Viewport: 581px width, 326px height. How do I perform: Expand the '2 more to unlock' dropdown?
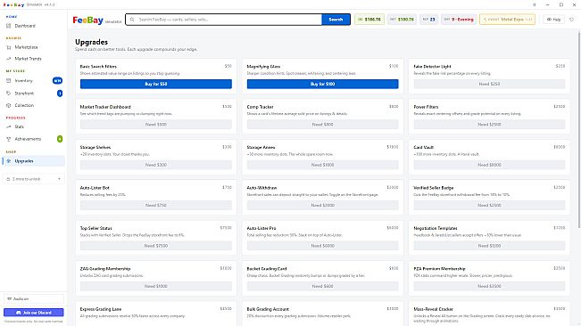pos(33,179)
